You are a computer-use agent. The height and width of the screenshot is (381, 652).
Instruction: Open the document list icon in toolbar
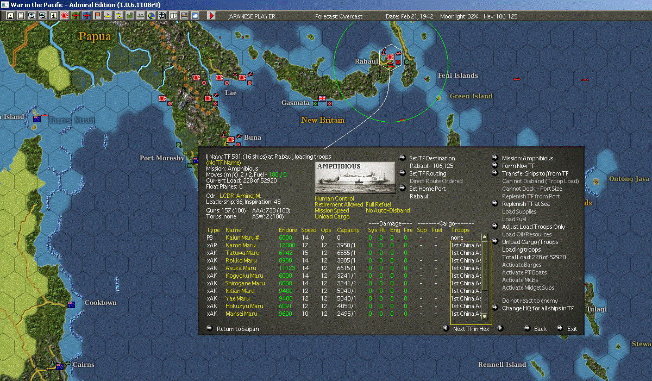[x=21, y=16]
